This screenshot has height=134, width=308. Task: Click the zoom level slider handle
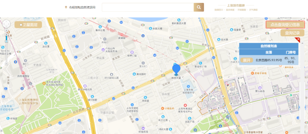point(6,41)
